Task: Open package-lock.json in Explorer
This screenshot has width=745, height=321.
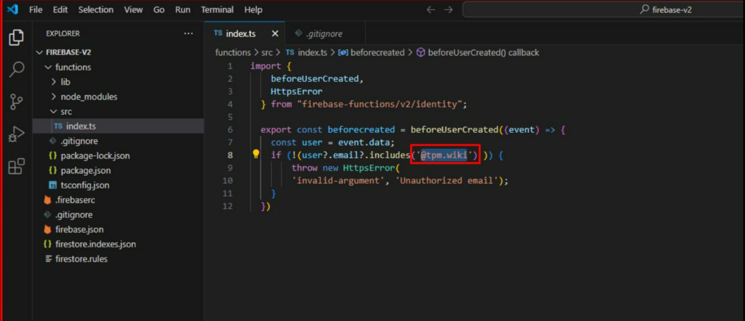Action: [118, 156]
